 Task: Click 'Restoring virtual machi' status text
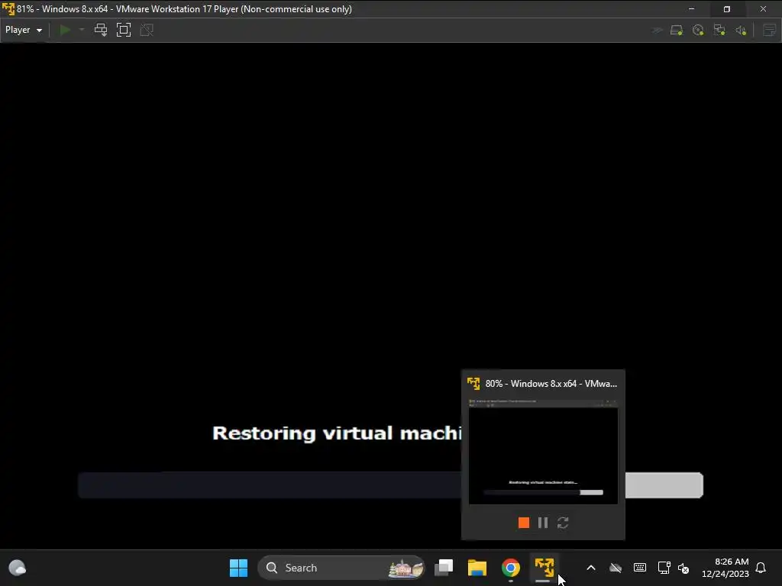point(337,433)
